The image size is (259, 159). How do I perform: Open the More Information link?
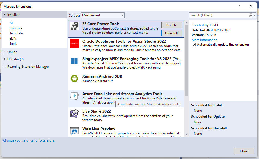click(x=204, y=40)
